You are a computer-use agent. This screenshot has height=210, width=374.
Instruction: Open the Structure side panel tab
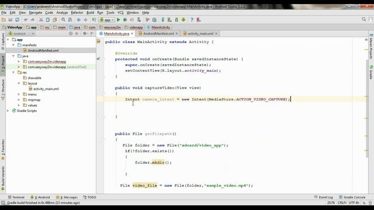[3, 89]
